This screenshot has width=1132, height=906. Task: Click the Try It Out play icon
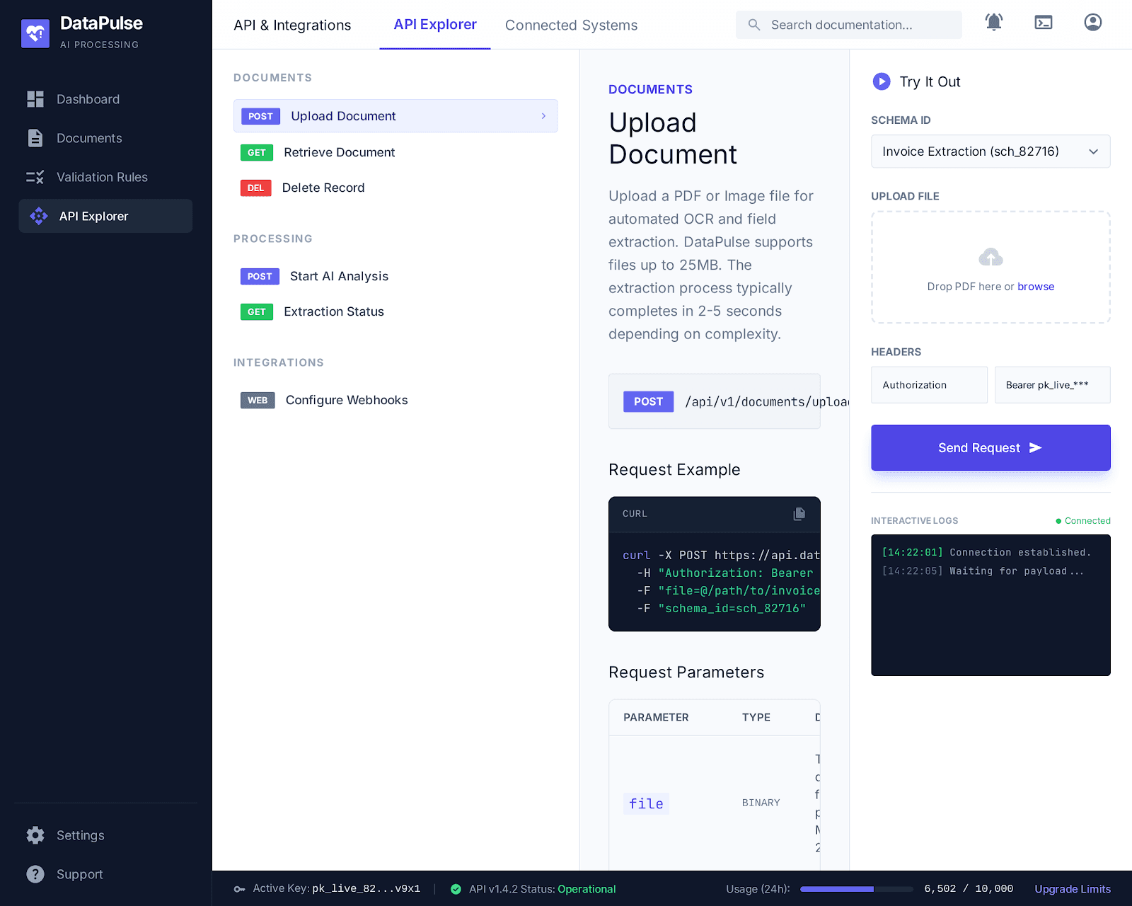coord(882,81)
